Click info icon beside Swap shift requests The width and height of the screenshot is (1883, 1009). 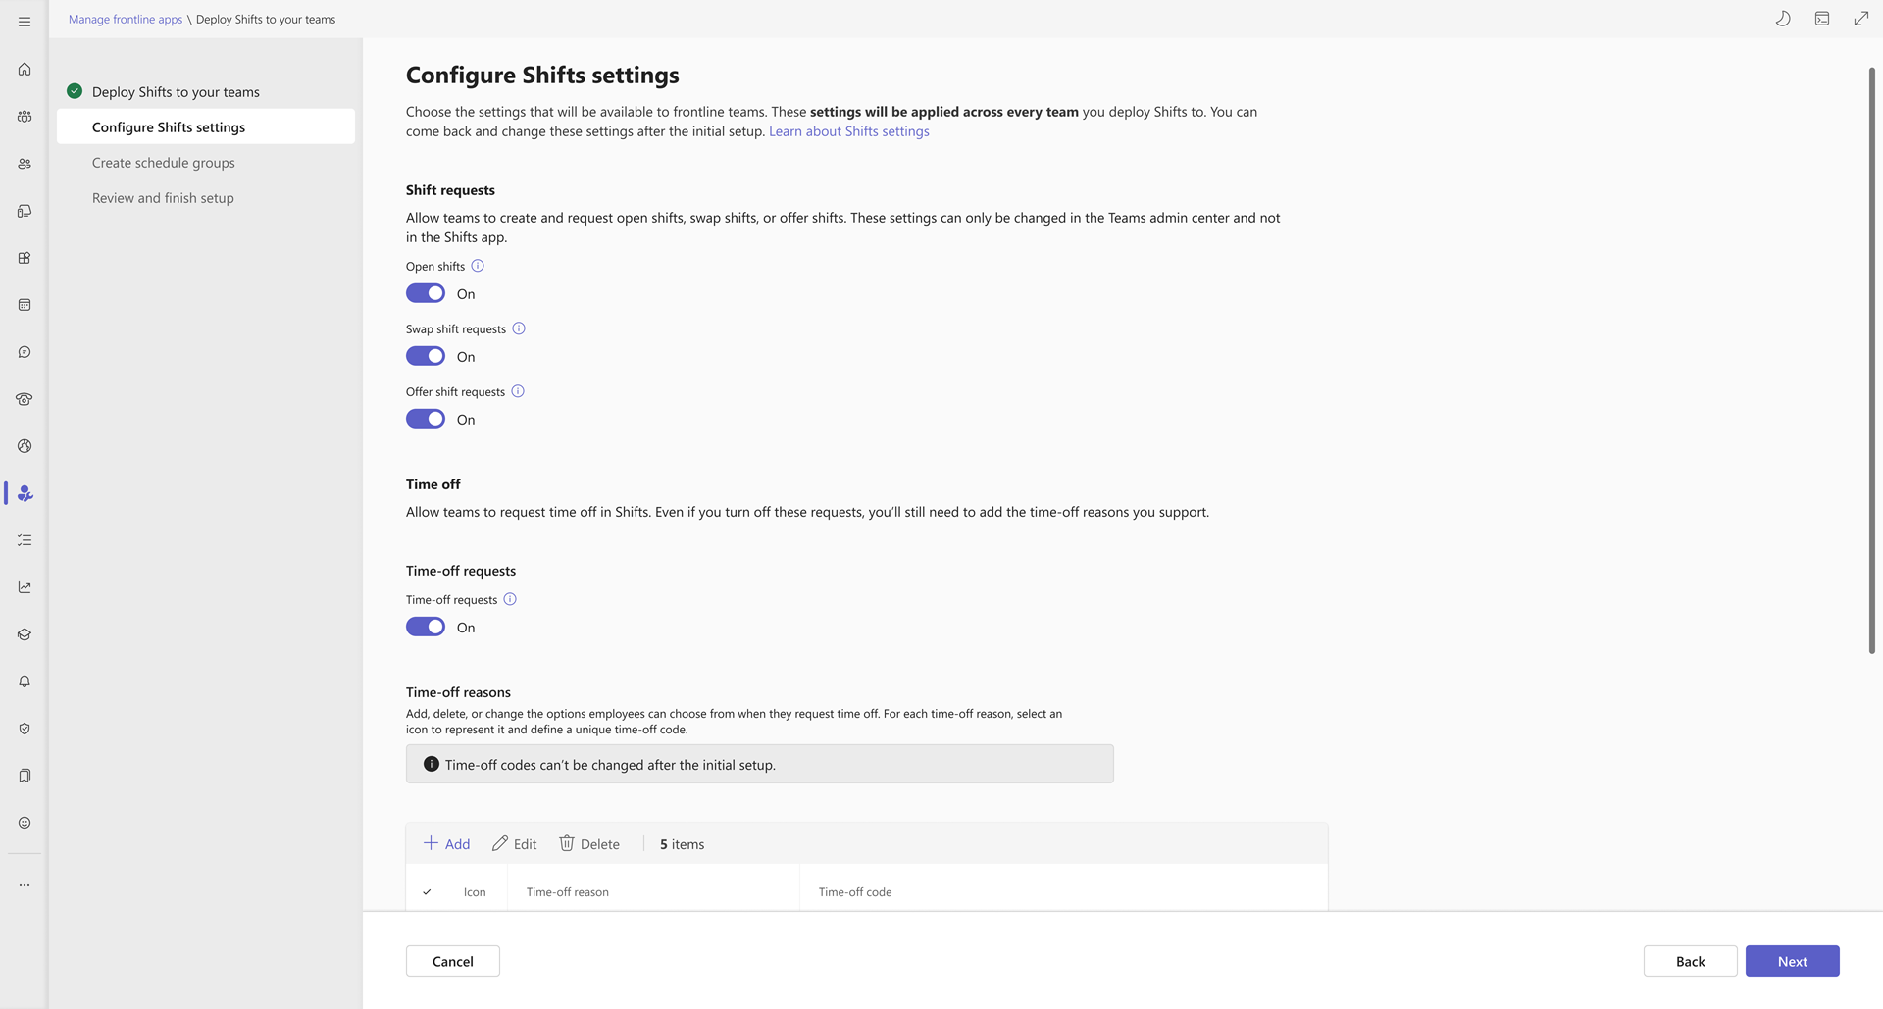click(519, 328)
